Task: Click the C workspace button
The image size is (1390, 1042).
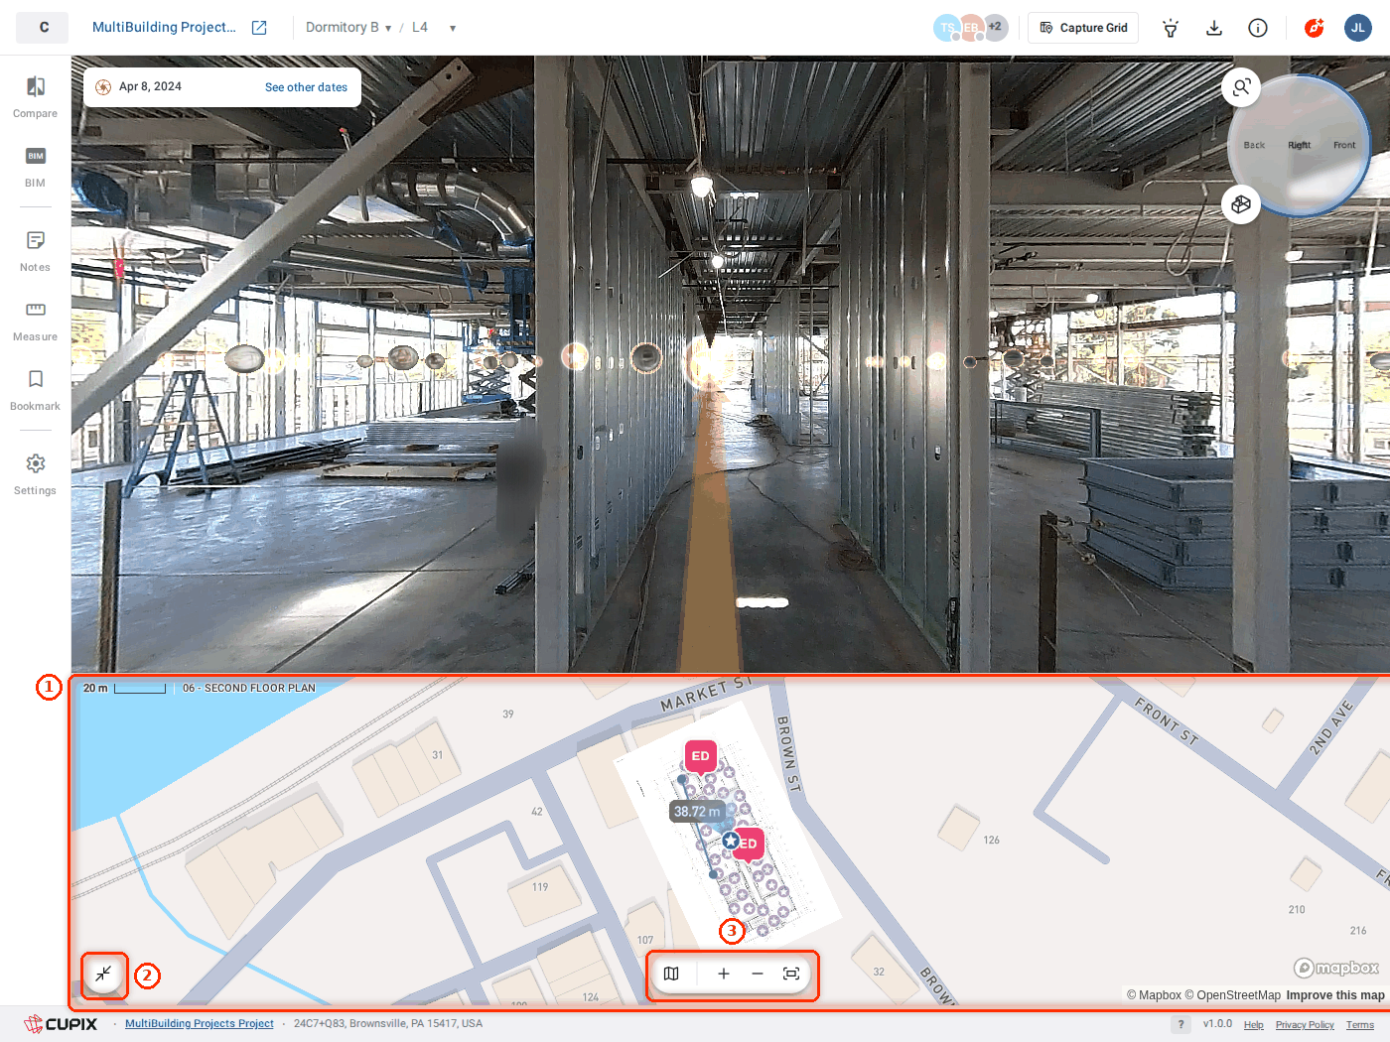Action: click(x=43, y=28)
